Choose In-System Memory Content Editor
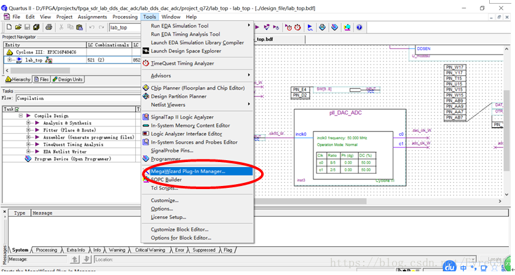 tap(197, 125)
